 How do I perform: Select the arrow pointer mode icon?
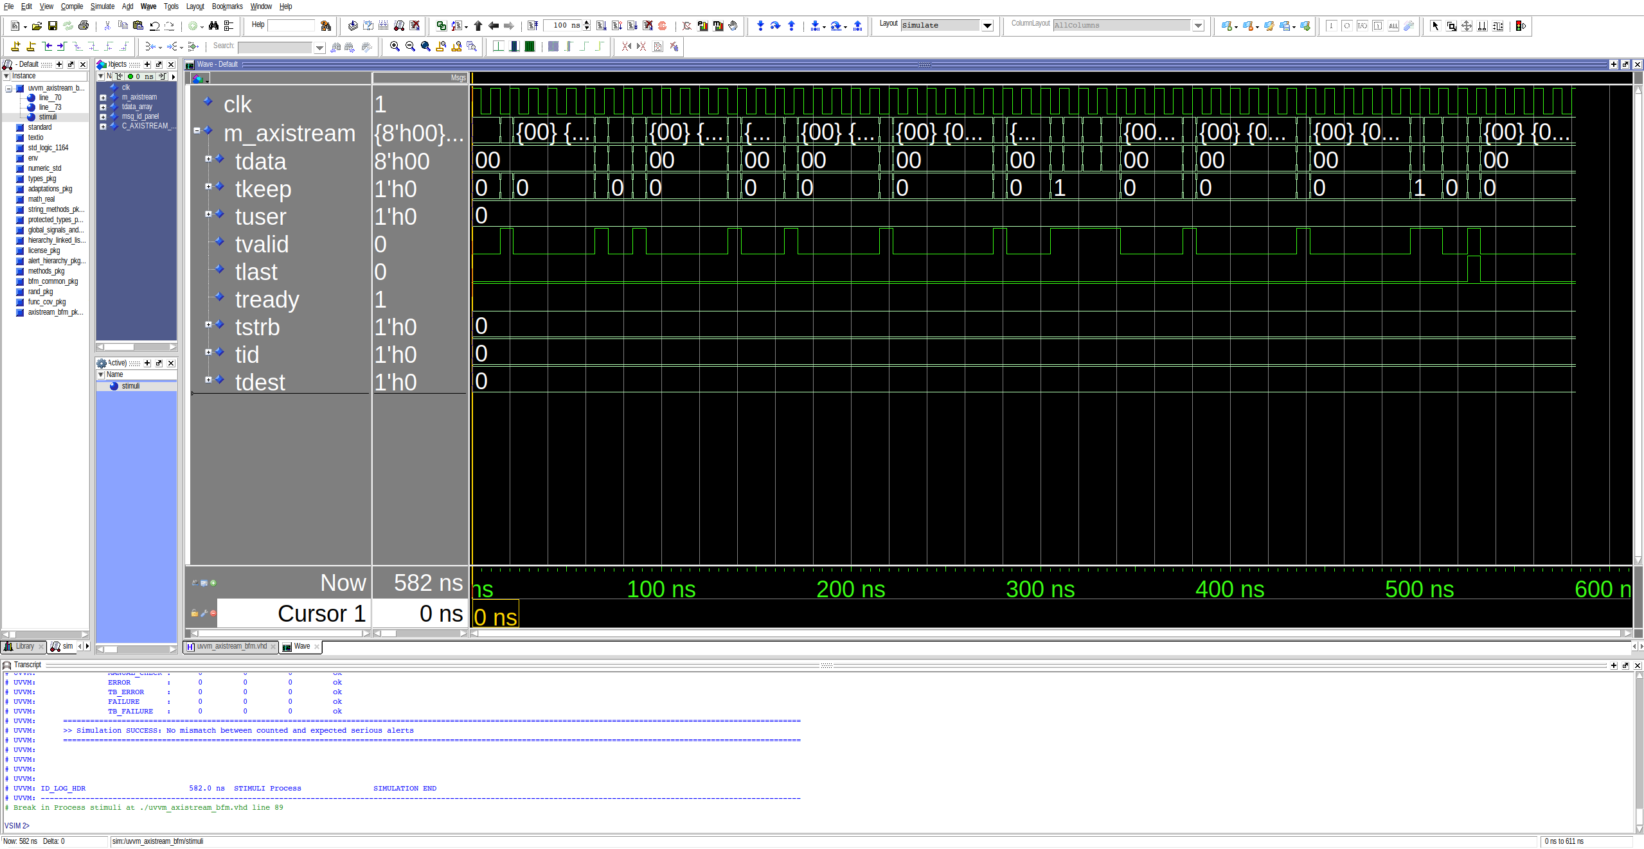coord(1435,26)
